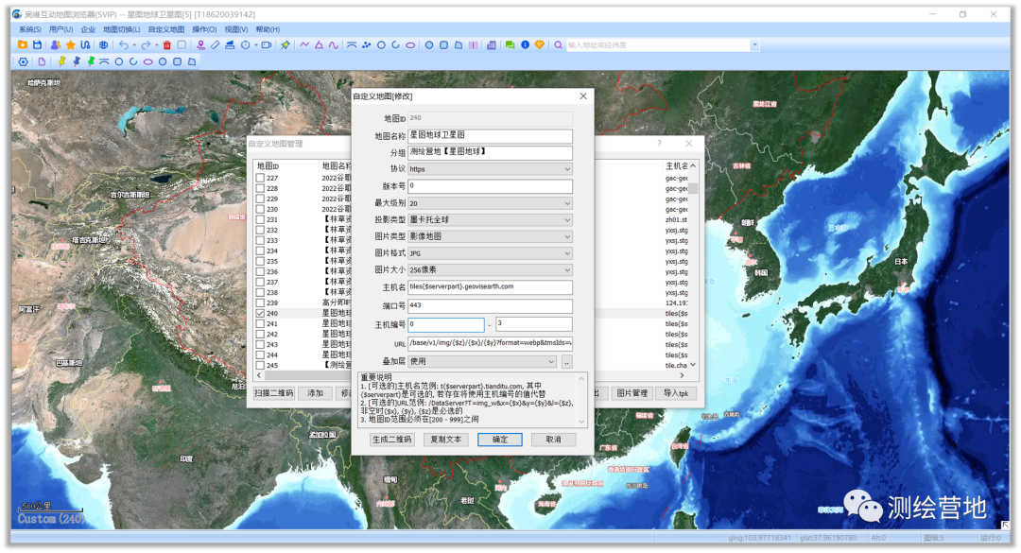
Task: Click the 3D globe toolbar icon
Action: coord(103,45)
